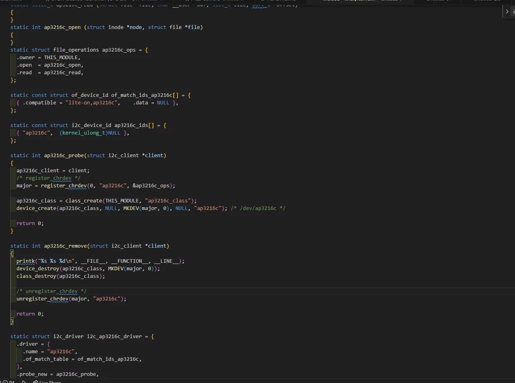Click NULL after '.data =' in match table
The height and width of the screenshot is (383, 515).
point(163,103)
